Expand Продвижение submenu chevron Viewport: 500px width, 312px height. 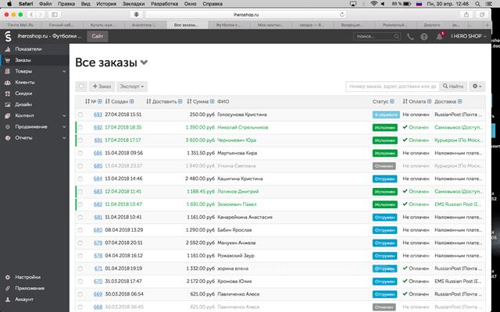click(x=64, y=126)
